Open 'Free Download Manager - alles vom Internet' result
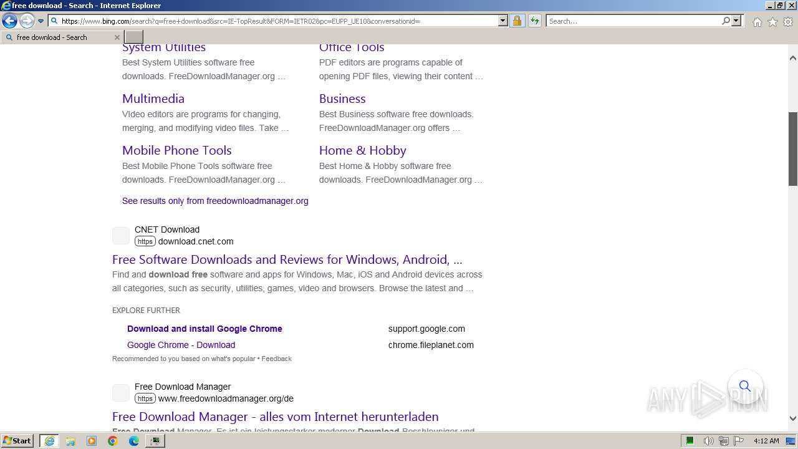Viewport: 798px width, 449px height. (x=276, y=417)
